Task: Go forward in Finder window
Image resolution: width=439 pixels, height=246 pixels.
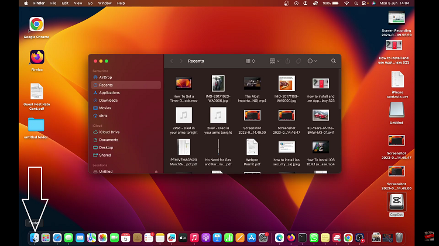Action: click(181, 61)
